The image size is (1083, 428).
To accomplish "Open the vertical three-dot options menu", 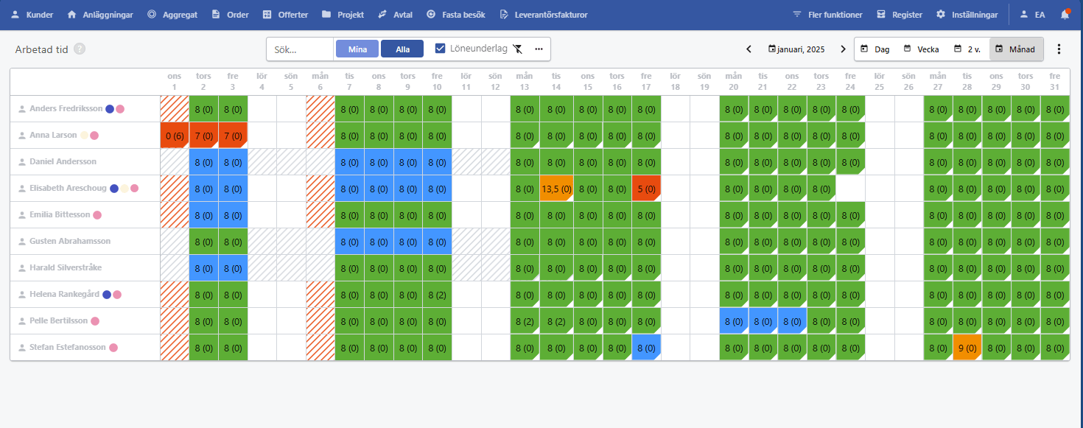I will (x=1059, y=49).
